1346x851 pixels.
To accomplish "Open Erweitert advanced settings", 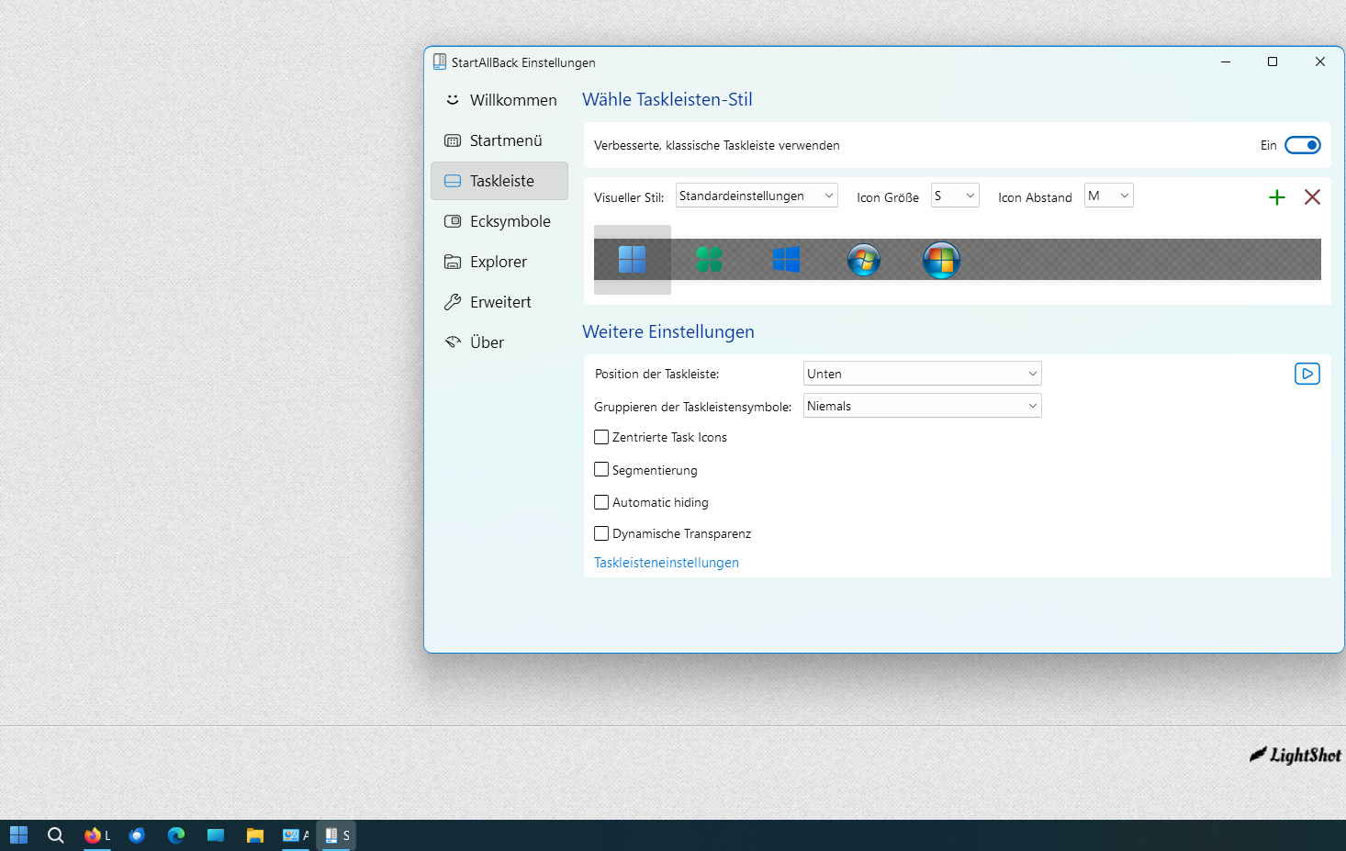I will click(x=499, y=302).
